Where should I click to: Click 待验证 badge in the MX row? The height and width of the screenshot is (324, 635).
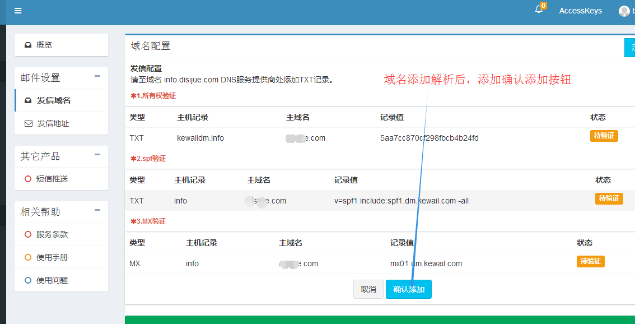point(590,261)
